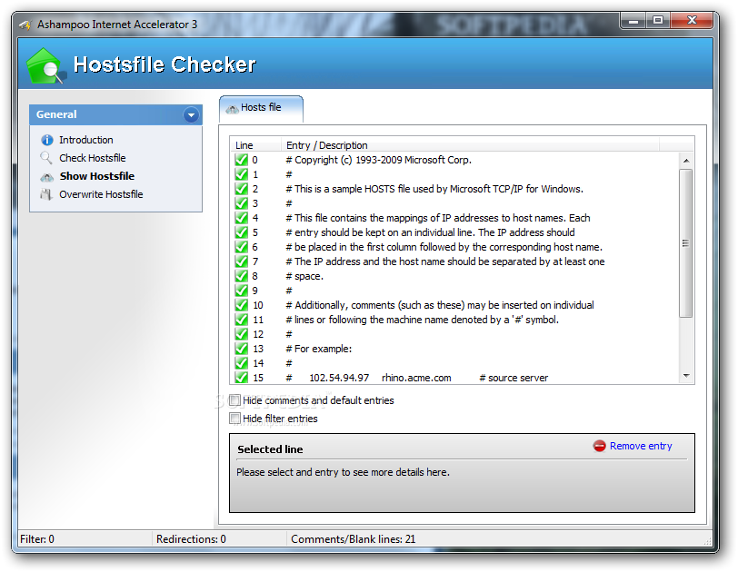Screen dimensions: 738x572
Task: Select Show Hostsfile in the sidebar
Action: pos(97,176)
